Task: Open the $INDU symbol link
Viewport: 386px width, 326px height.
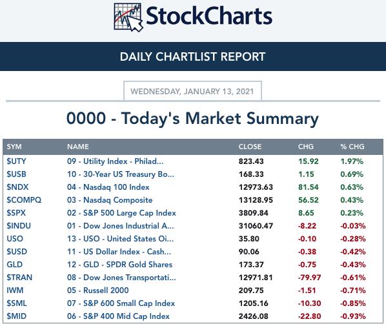Action: point(19,226)
